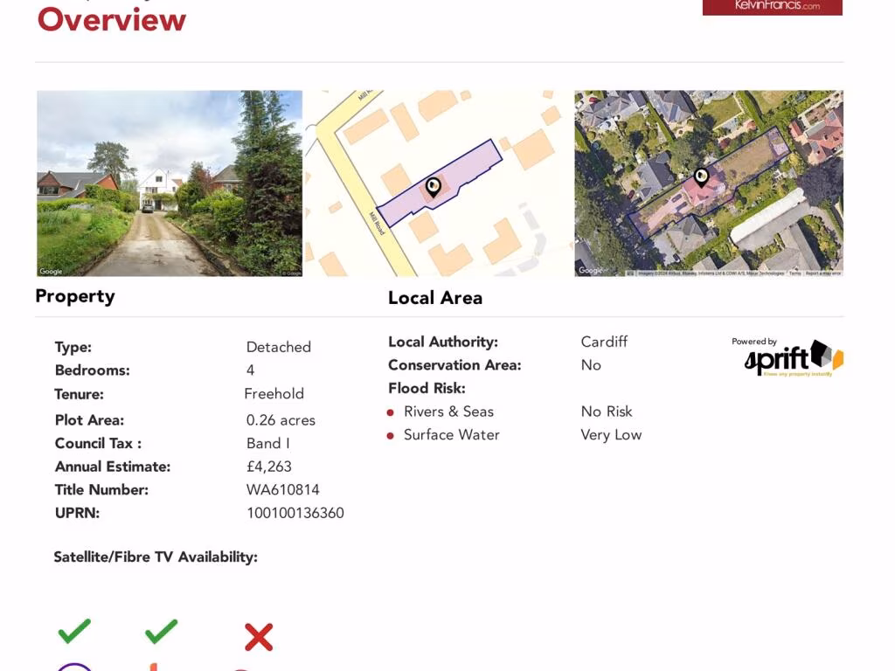Viewport: 895px width, 671px height.
Task: Click the red bullet beside Rivers & Seas
Action: pos(391,412)
